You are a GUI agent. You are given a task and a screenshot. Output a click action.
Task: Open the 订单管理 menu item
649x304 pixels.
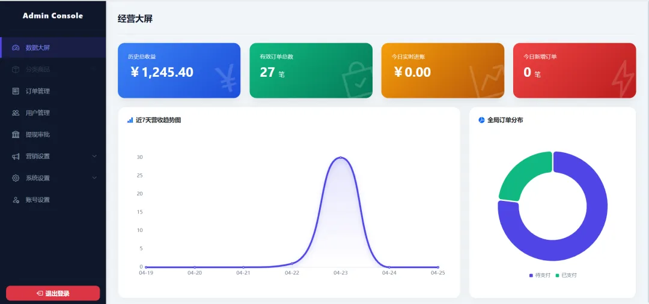coord(53,91)
